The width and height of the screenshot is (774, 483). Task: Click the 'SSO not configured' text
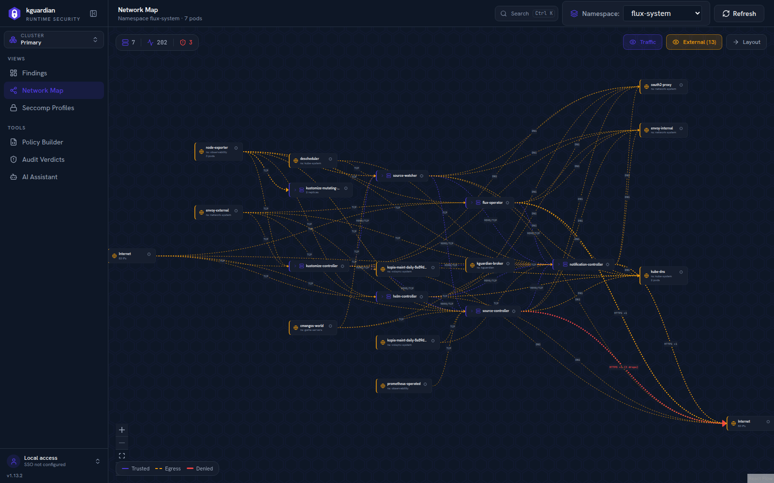click(45, 465)
